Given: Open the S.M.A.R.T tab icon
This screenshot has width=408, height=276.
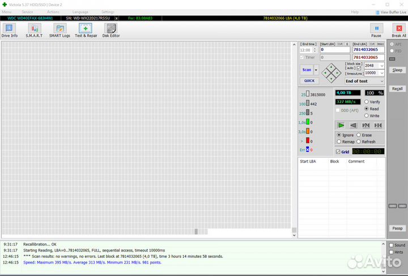Looking at the screenshot, I should pyautogui.click(x=35, y=28).
